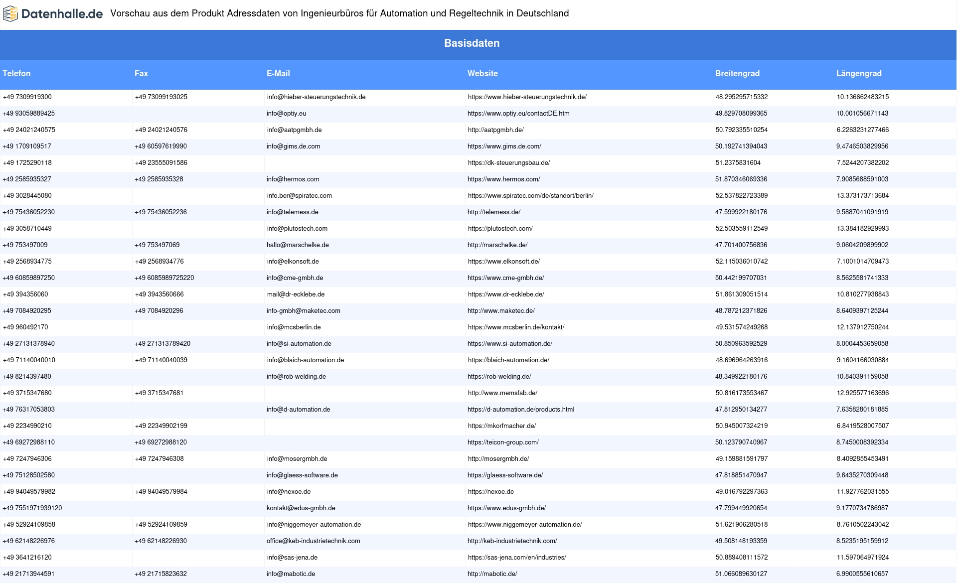Click the Website column header
Screen dimensions: 957x583
(482, 74)
